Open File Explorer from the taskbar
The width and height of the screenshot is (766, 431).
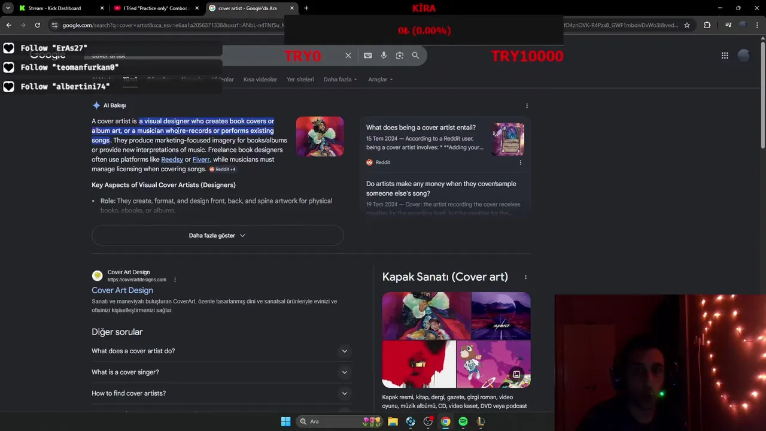click(x=393, y=421)
